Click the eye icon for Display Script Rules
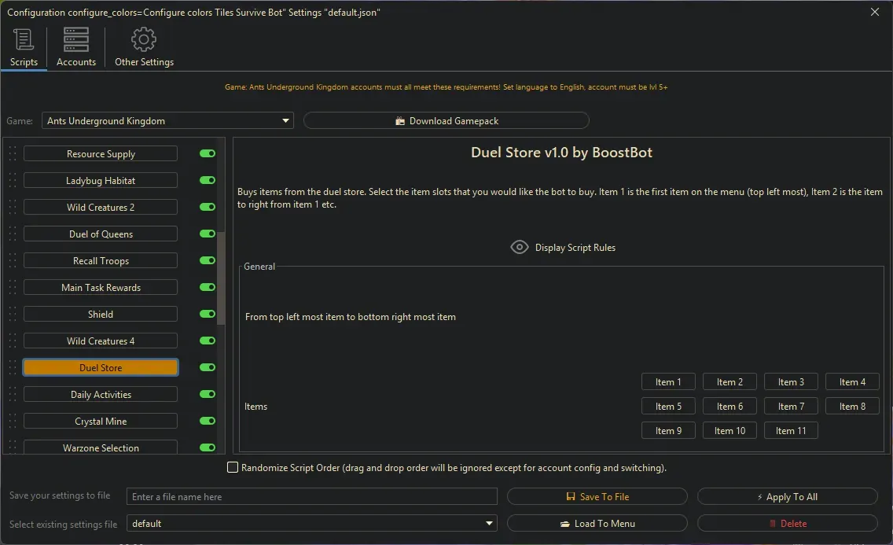 [520, 247]
